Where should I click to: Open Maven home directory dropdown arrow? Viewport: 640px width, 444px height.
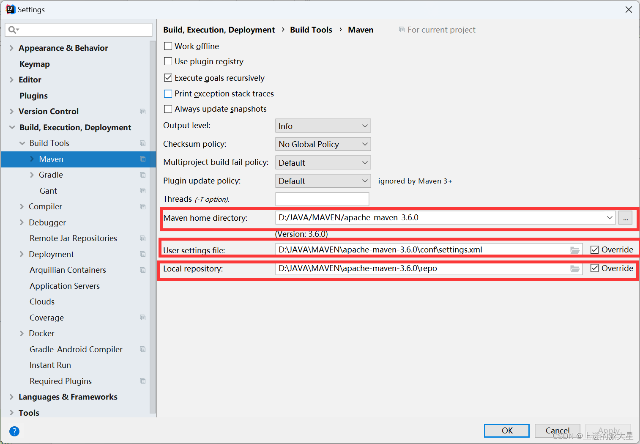[609, 218]
